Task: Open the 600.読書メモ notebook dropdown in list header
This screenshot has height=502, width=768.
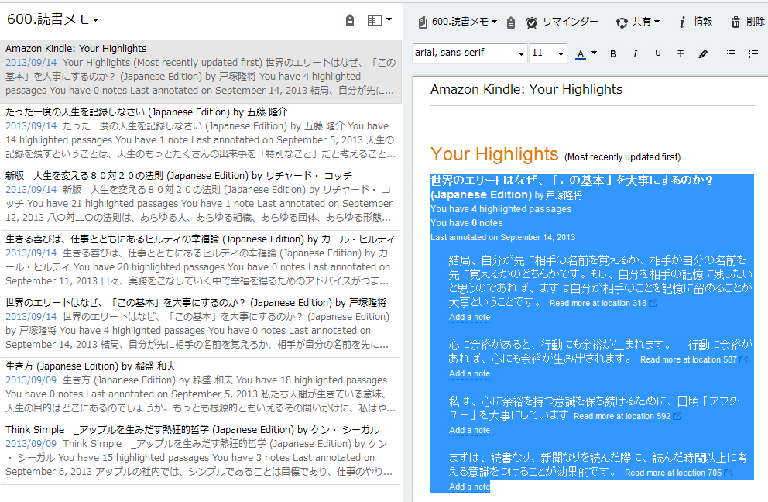Action: [53, 19]
